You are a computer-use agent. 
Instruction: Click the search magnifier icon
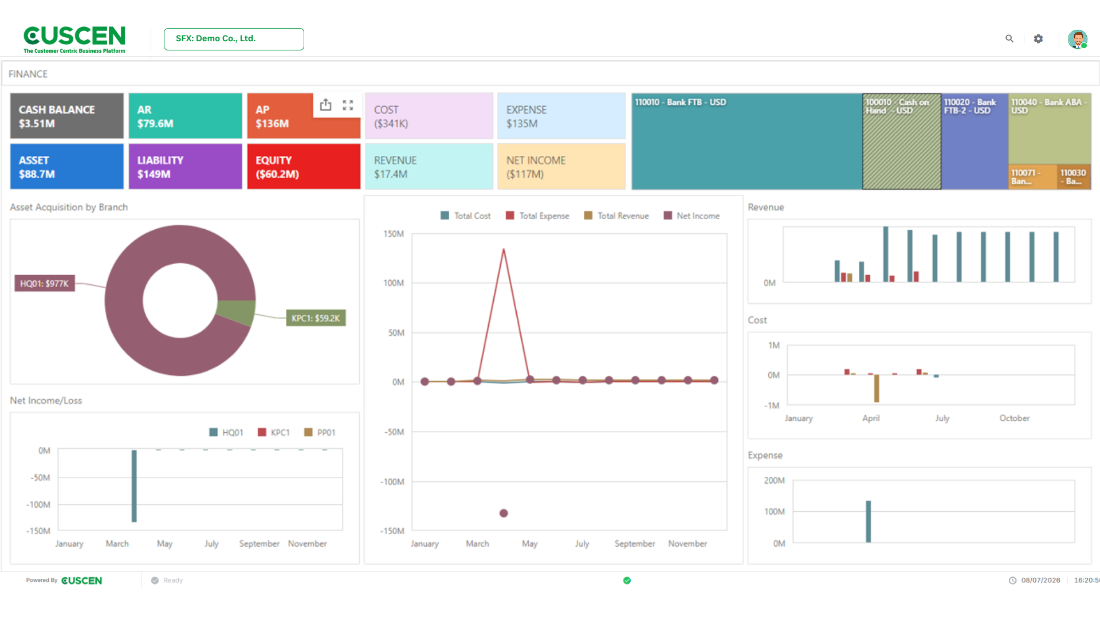(1009, 38)
